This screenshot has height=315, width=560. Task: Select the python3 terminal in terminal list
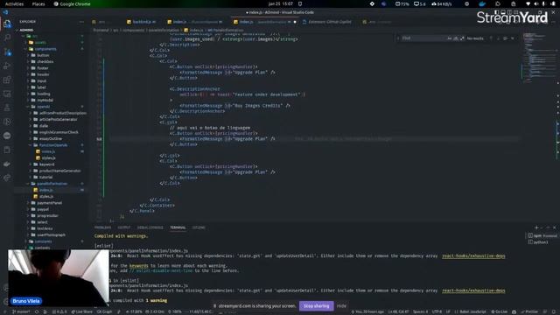pos(538,242)
